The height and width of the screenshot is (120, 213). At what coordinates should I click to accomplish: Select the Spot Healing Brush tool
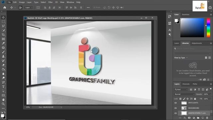coord(3,48)
